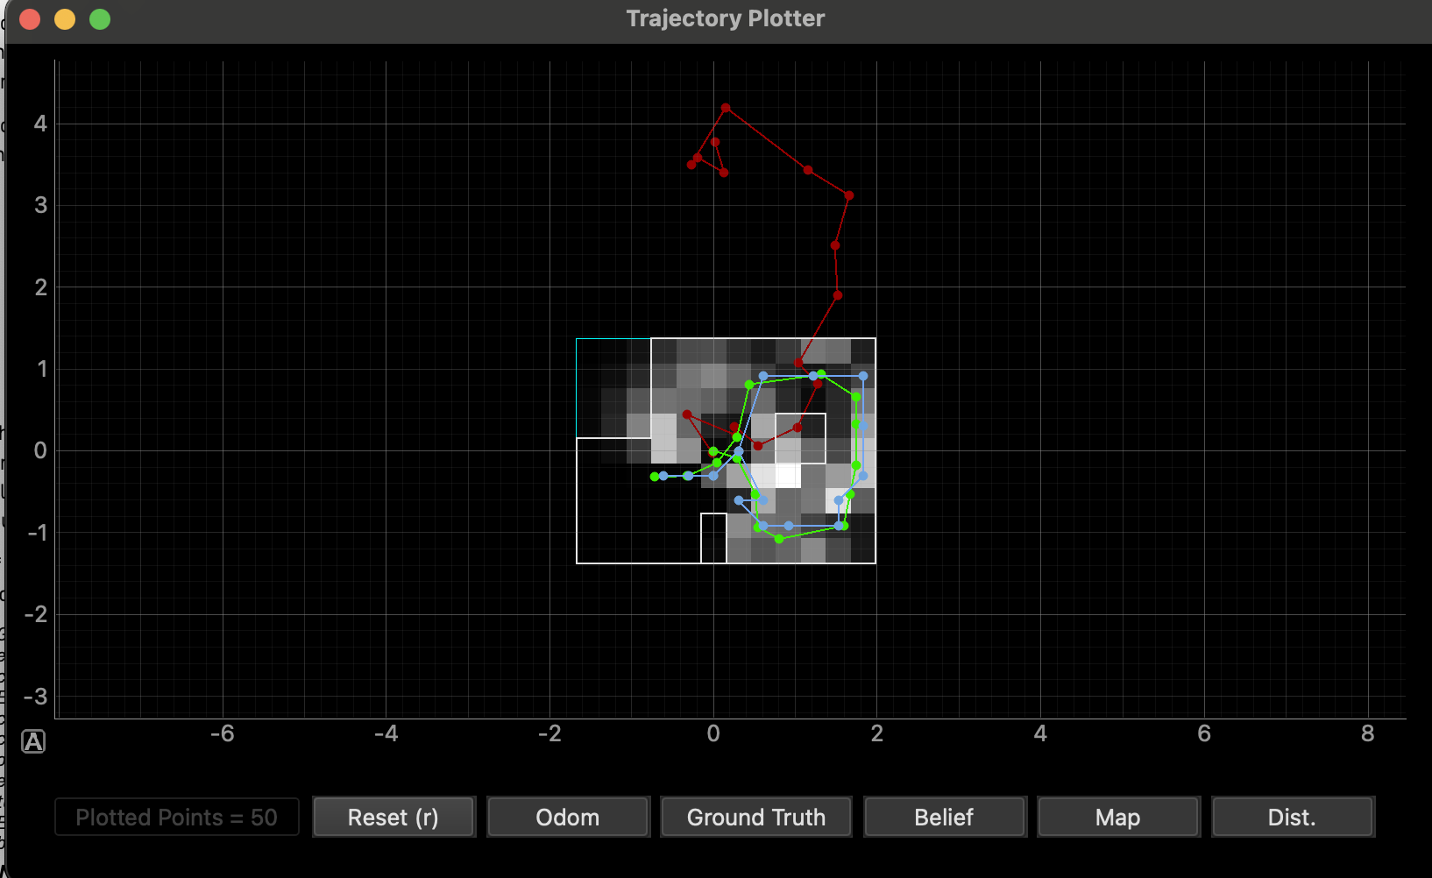Image resolution: width=1432 pixels, height=878 pixels.
Task: Click the topmost red odometry point
Action: [726, 108]
